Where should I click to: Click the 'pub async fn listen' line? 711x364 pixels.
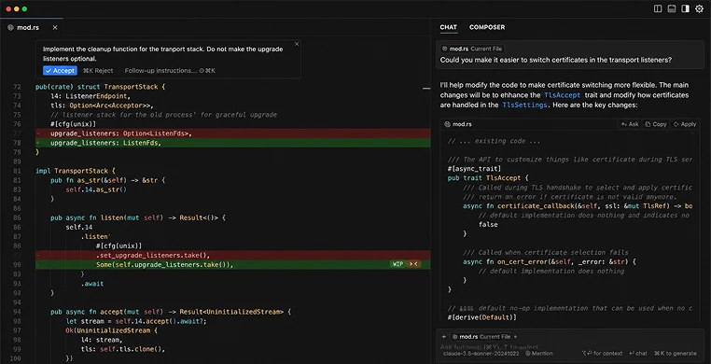pyautogui.click(x=138, y=217)
